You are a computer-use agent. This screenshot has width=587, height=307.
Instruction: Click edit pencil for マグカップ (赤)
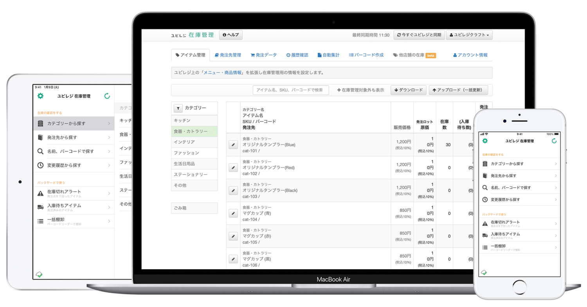coord(233,236)
